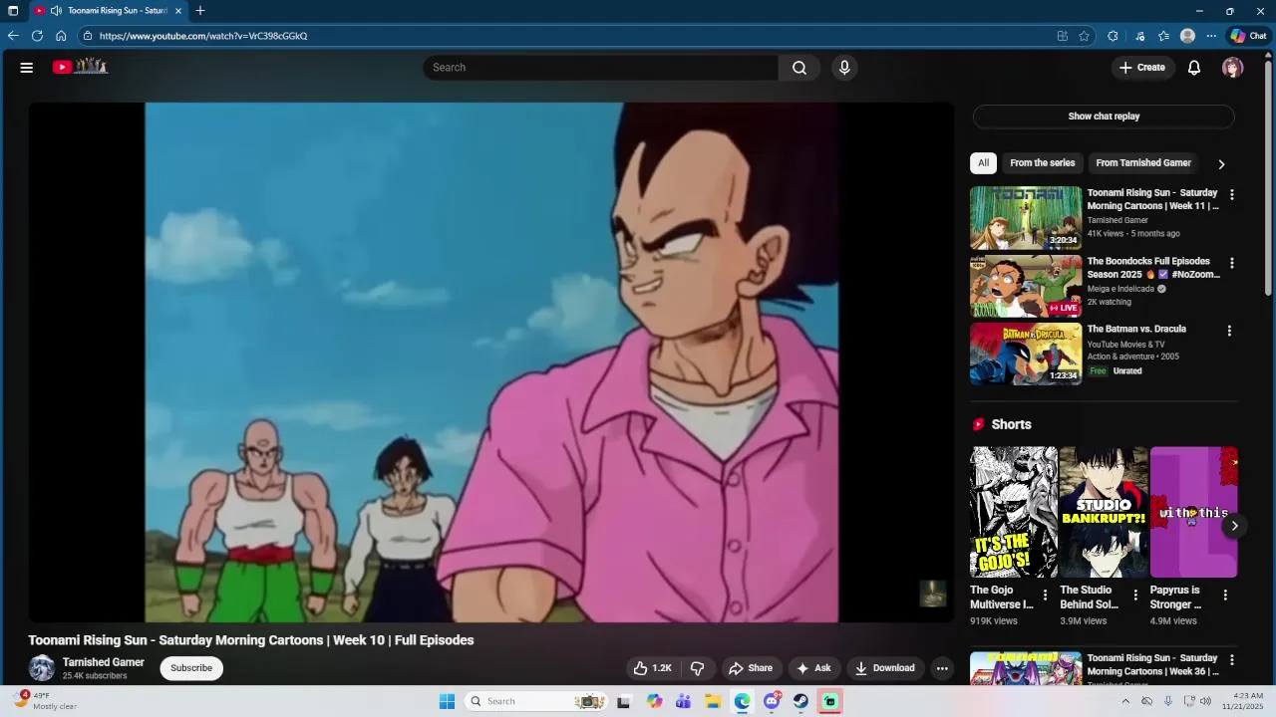Click Show chat replay button

1104,117
